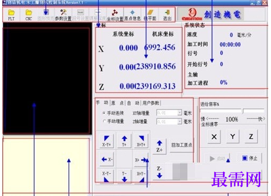The height and width of the screenshot is (196, 271).
Task: Zero the Y coordinate under 坐标清零
Action: pyautogui.click(x=233, y=137)
